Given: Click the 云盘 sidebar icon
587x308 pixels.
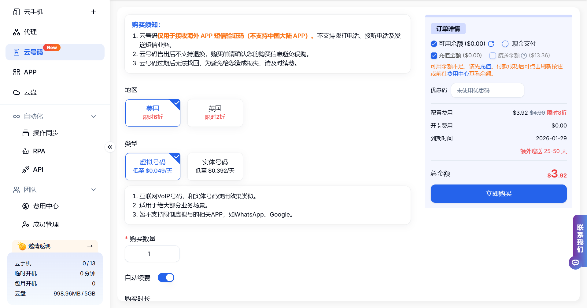Looking at the screenshot, I should click(17, 92).
